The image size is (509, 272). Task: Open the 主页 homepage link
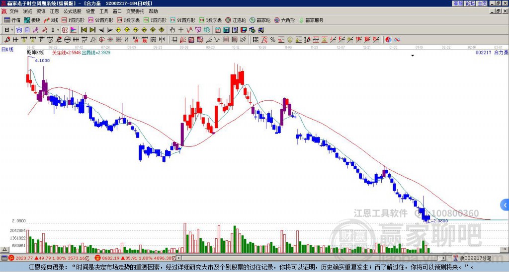tap(482, 3)
